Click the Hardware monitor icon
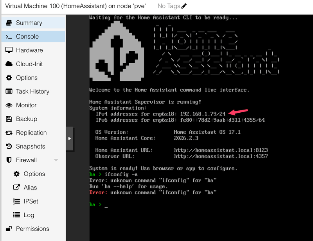313x241 pixels. (x=9, y=50)
